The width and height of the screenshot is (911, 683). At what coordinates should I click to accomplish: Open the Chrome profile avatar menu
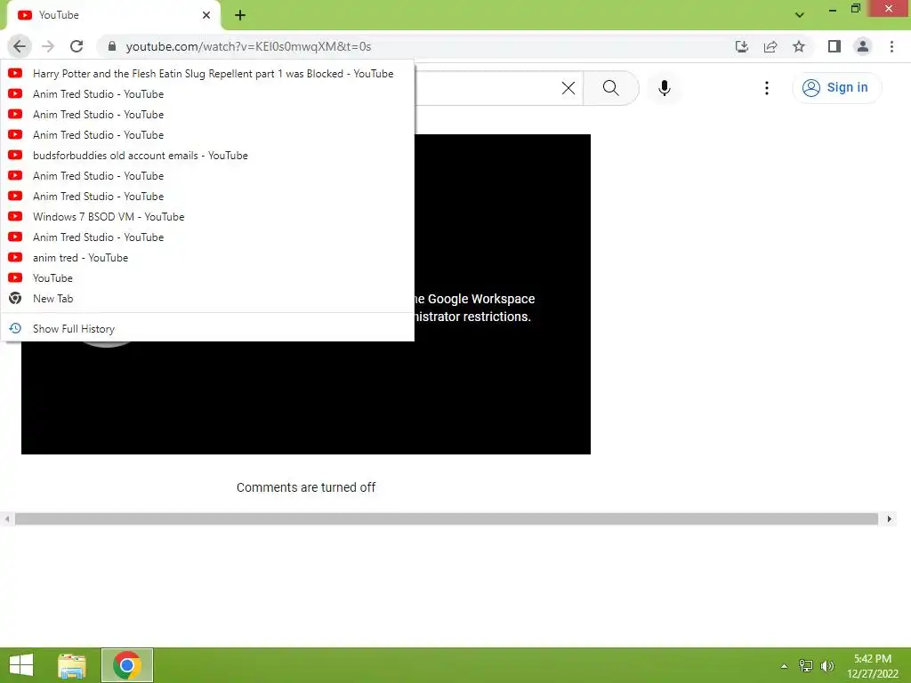coord(863,46)
